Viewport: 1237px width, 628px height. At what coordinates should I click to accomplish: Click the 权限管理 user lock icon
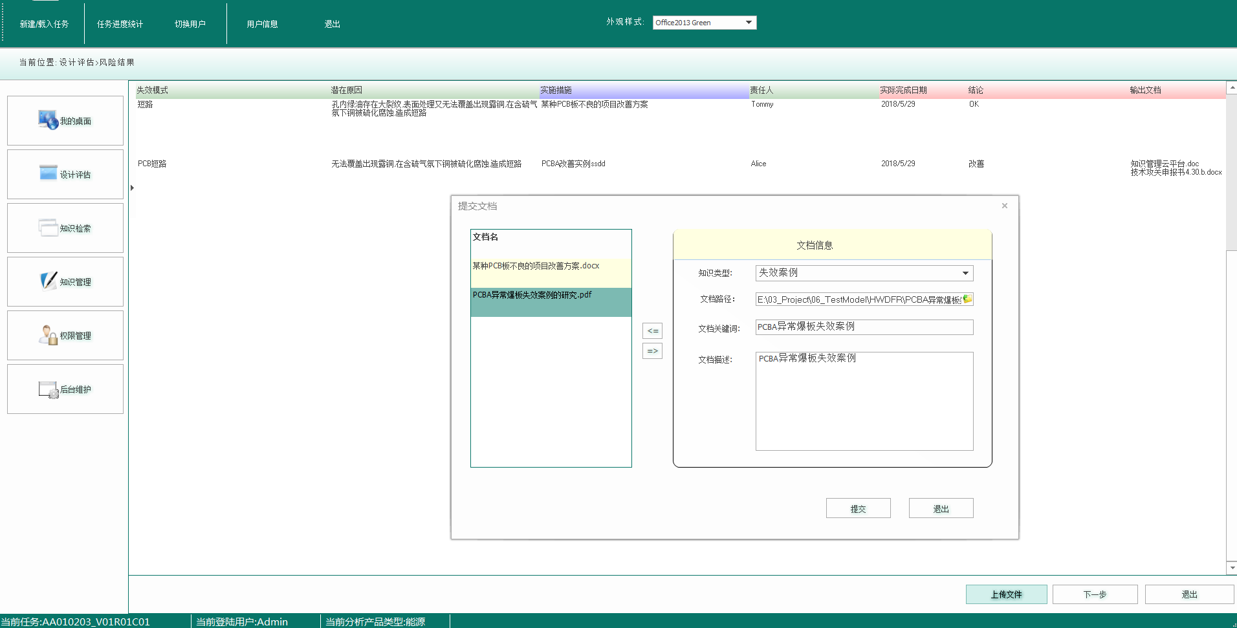point(49,335)
